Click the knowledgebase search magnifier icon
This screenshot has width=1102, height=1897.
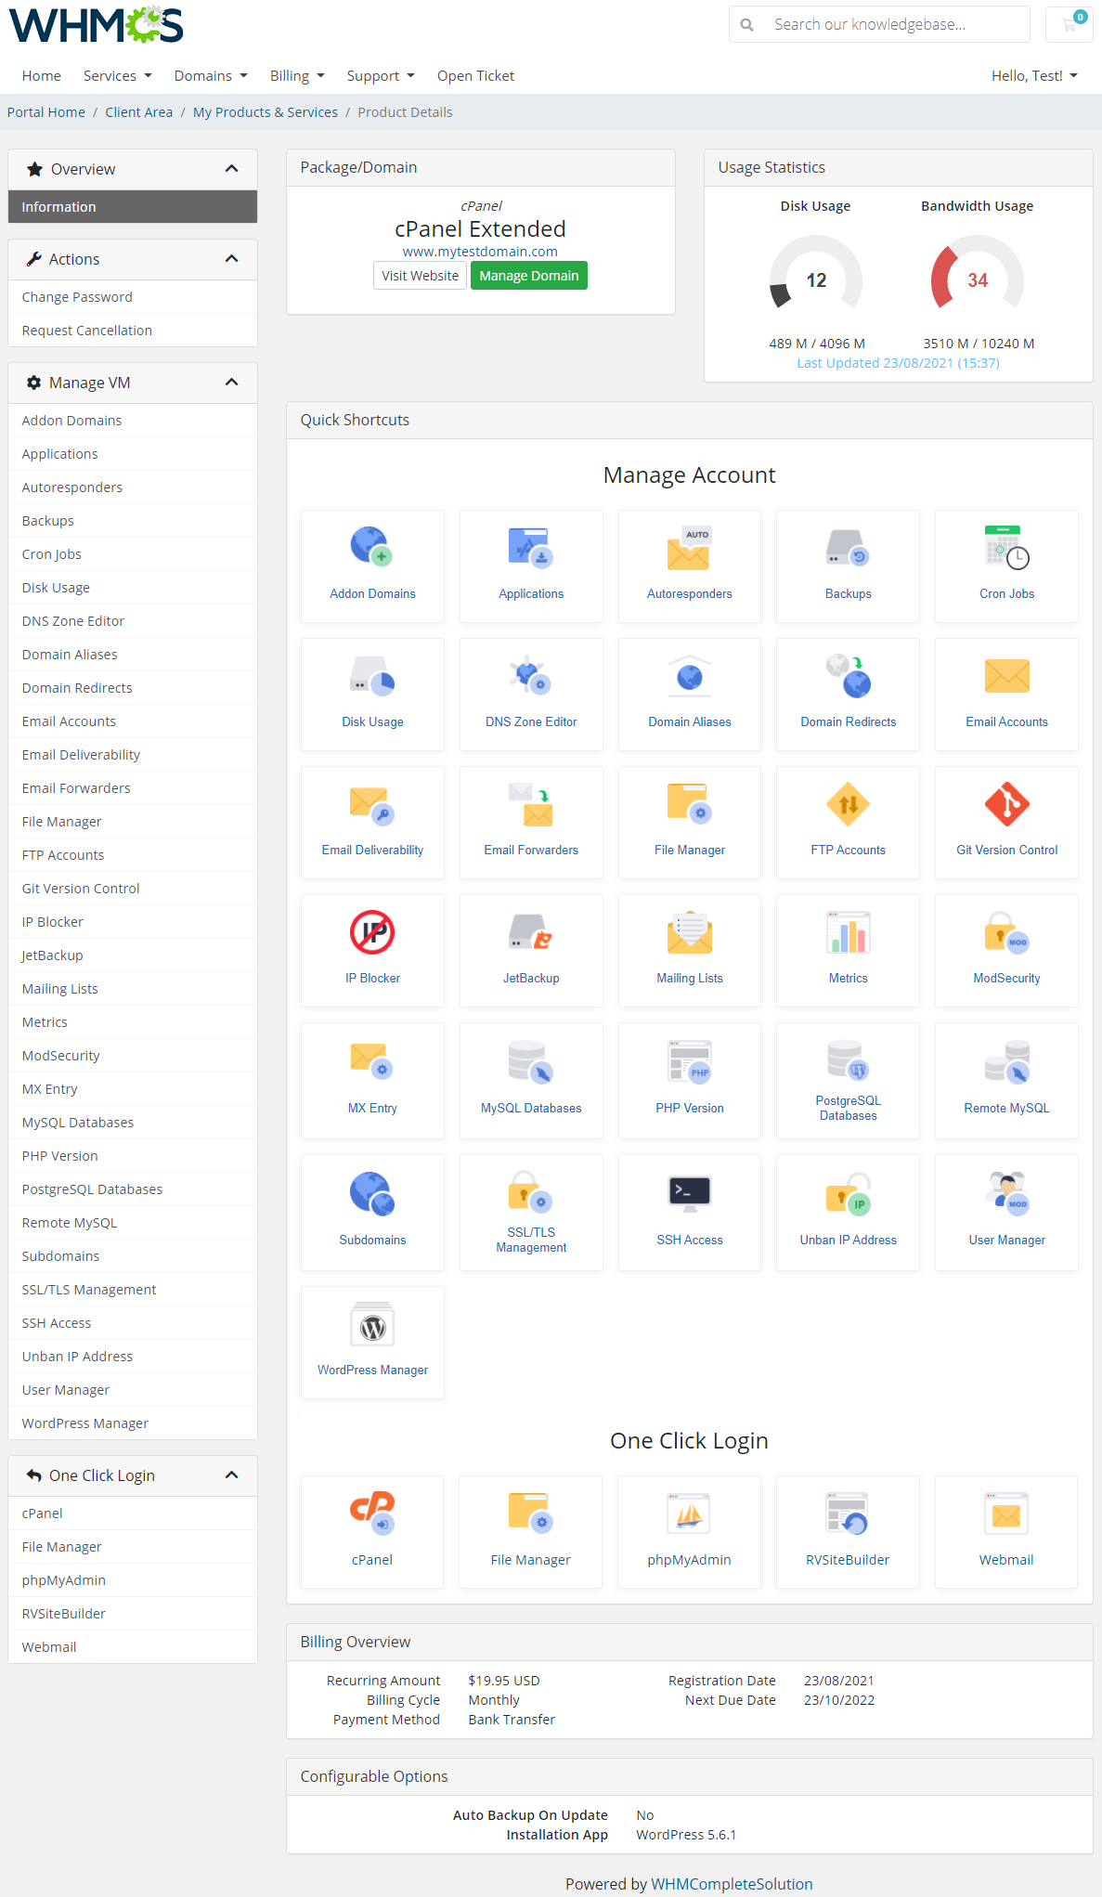tap(746, 25)
